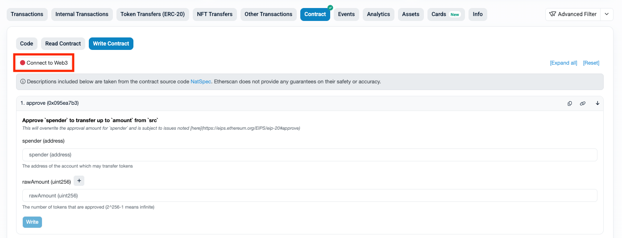Screen dimensions: 622x238
Task: Open the Assets tab
Action: (411, 14)
